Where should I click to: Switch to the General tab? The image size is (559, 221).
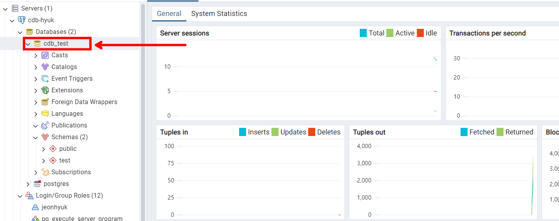point(169,14)
